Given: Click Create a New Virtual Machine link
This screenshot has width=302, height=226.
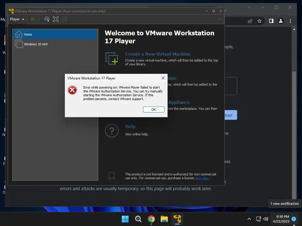Looking at the screenshot, I should (x=158, y=54).
